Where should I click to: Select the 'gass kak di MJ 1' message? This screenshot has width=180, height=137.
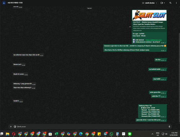(x=151, y=120)
